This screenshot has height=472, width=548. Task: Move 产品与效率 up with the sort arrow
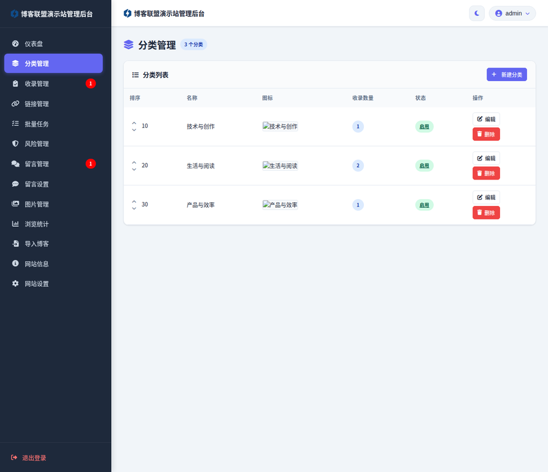[x=134, y=202]
